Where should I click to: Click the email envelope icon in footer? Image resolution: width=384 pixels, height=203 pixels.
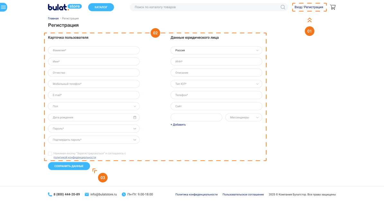87,194
